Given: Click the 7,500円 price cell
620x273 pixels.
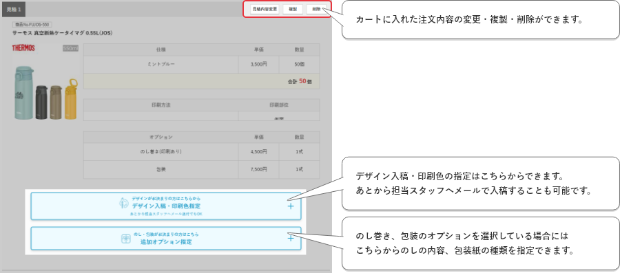Looking at the screenshot, I should pos(258,169).
